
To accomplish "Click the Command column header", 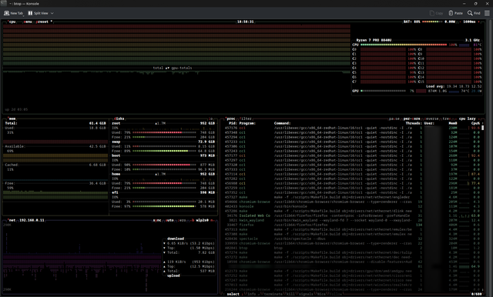I will point(283,123).
